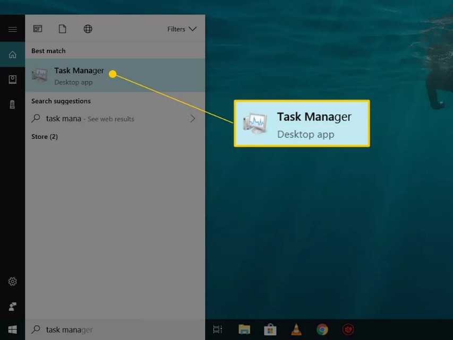Filter results by Apps icon

38,29
